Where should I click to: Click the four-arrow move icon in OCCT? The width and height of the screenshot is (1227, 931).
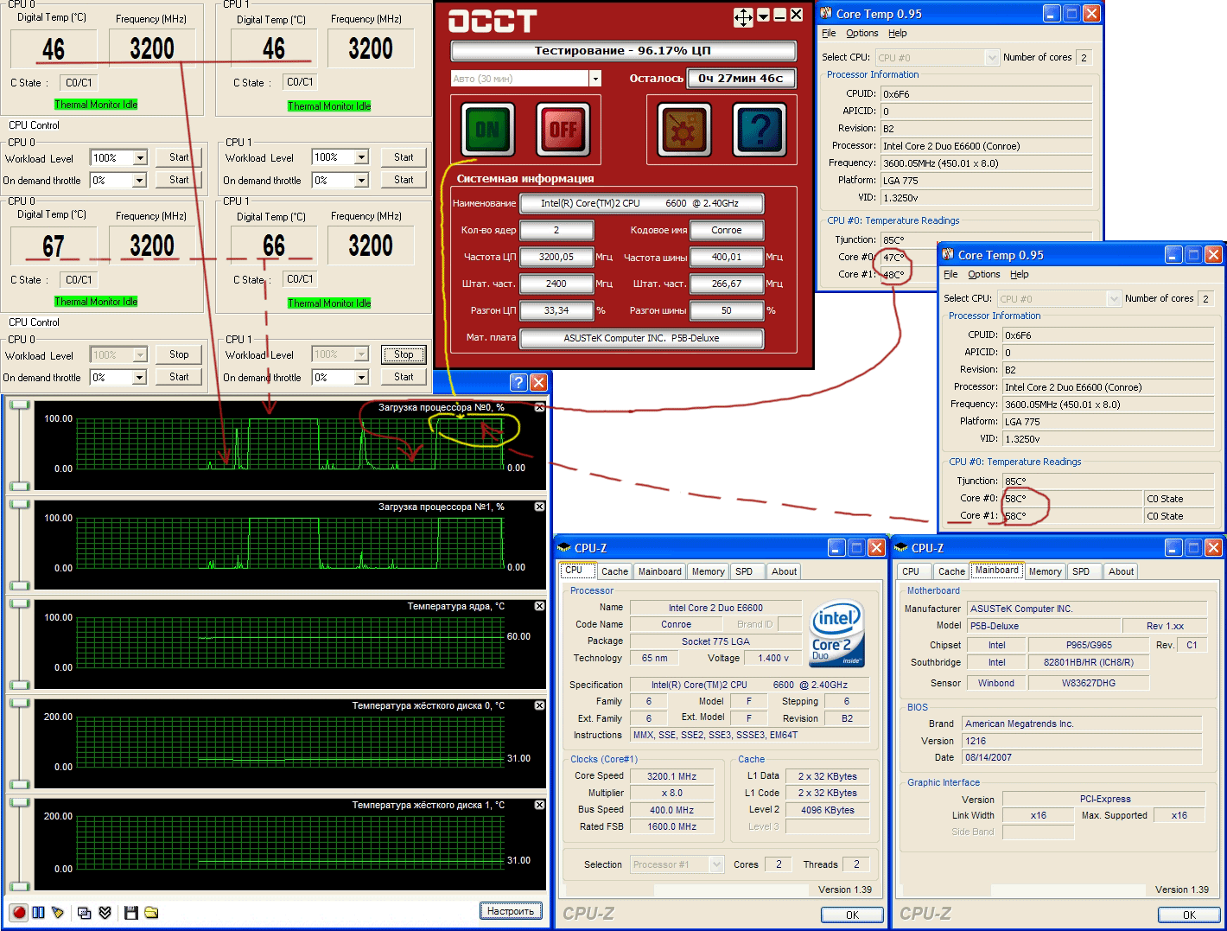(x=742, y=16)
